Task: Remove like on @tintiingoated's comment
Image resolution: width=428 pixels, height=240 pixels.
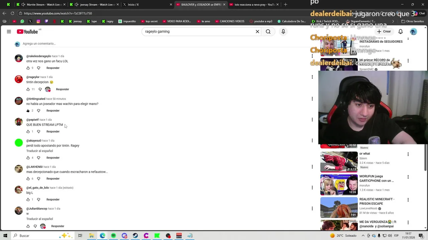Action: 28,111
